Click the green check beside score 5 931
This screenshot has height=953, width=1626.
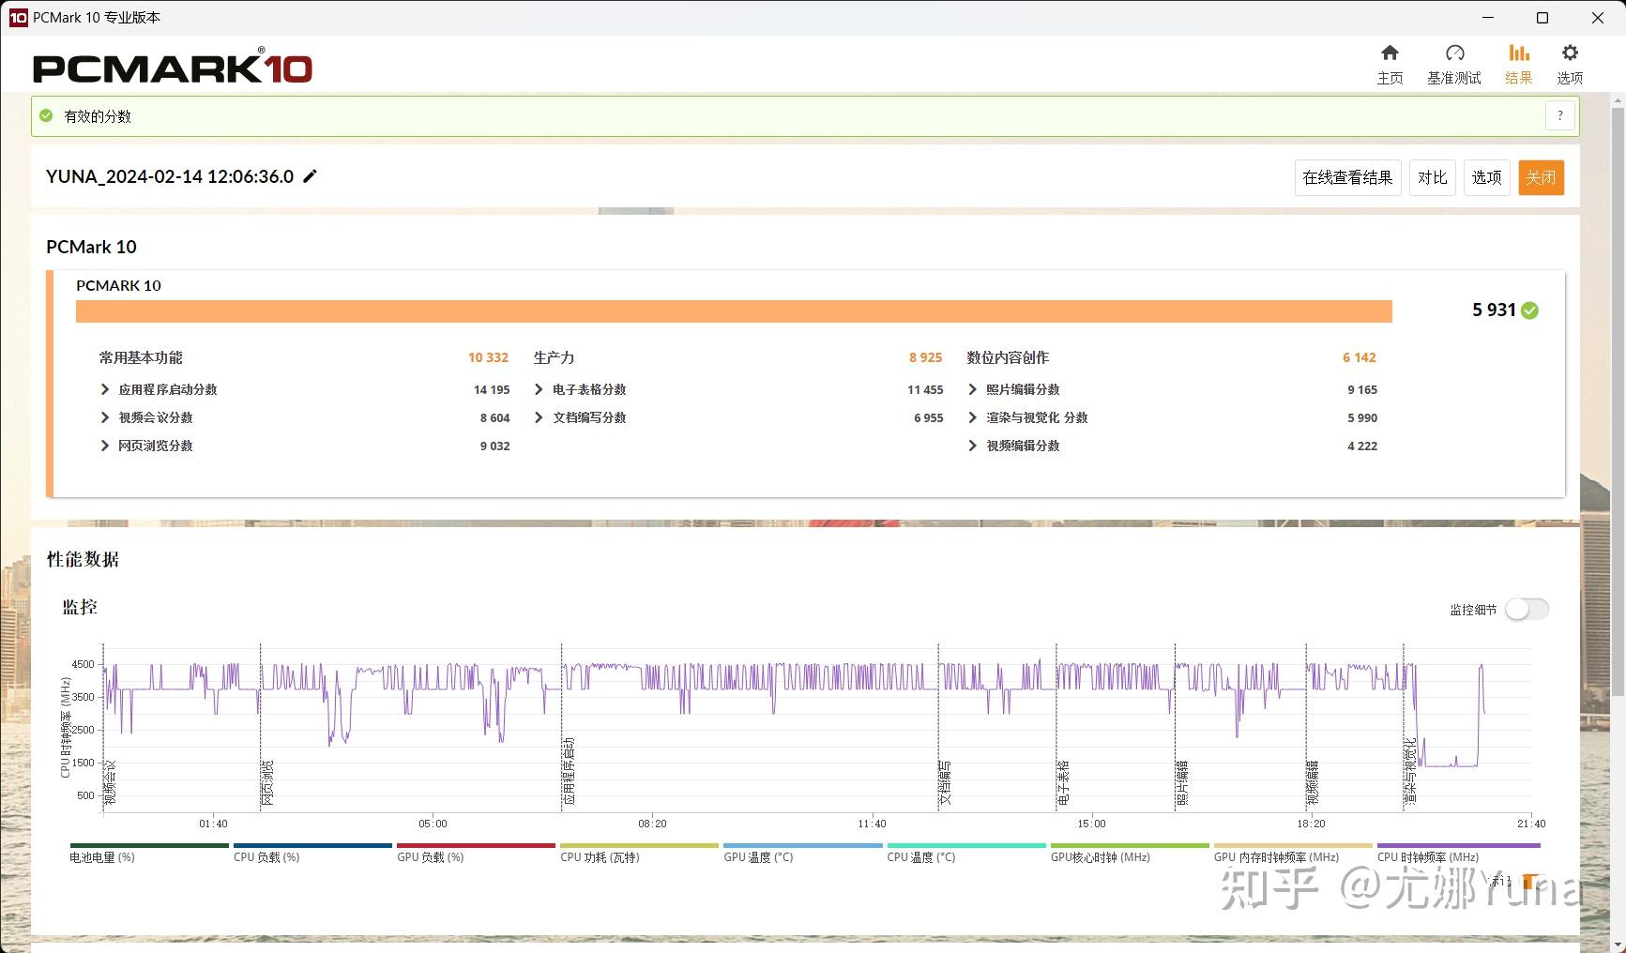pyautogui.click(x=1529, y=310)
